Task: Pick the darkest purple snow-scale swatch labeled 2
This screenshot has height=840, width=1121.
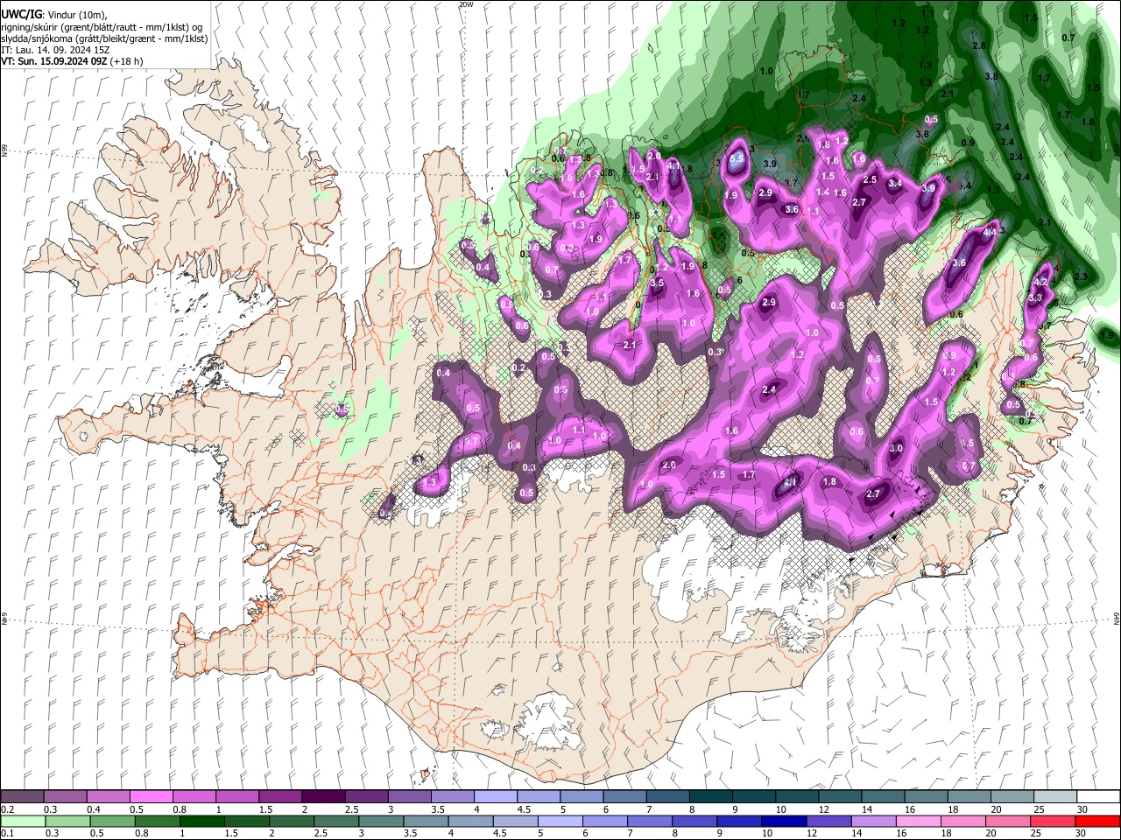Action: point(322,797)
